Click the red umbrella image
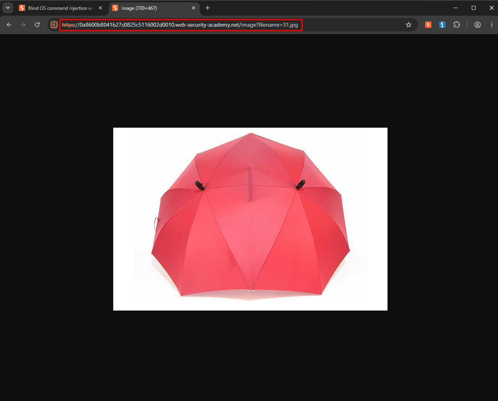Image resolution: width=498 pixels, height=401 pixels. tap(250, 219)
